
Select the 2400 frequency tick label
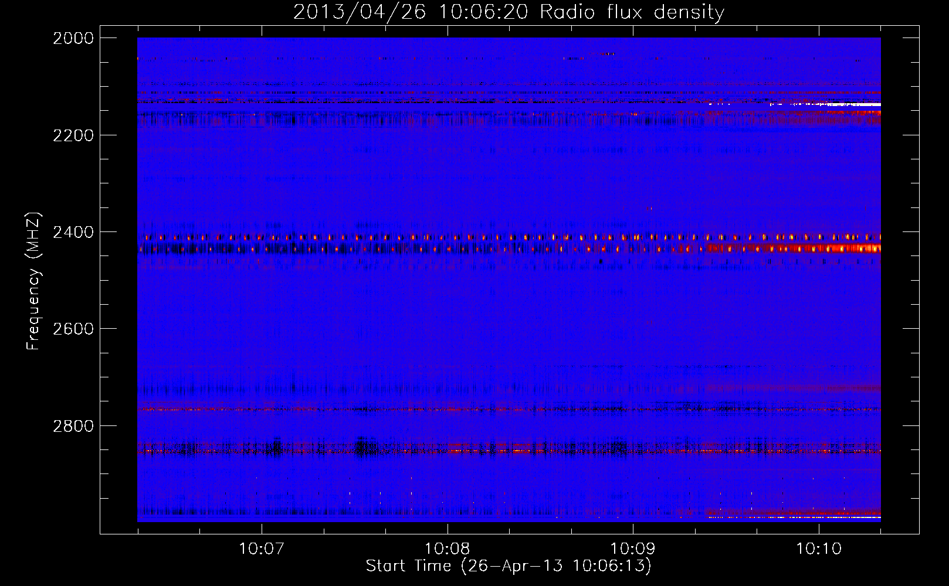click(73, 232)
